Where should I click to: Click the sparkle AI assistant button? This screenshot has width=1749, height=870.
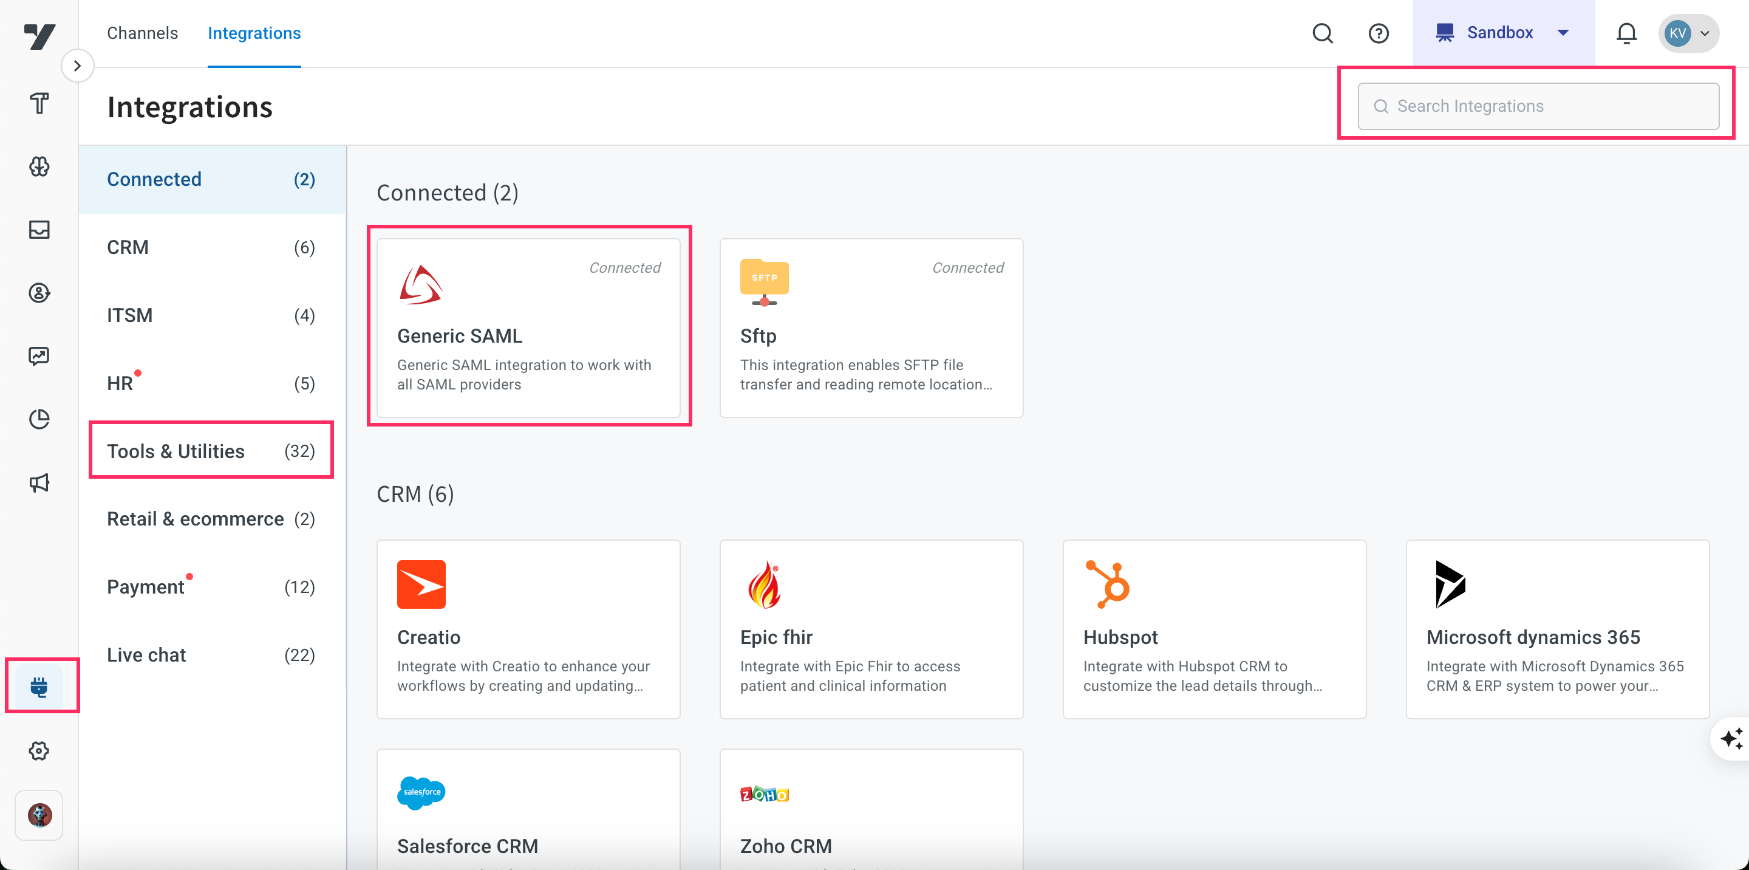[x=1731, y=738]
